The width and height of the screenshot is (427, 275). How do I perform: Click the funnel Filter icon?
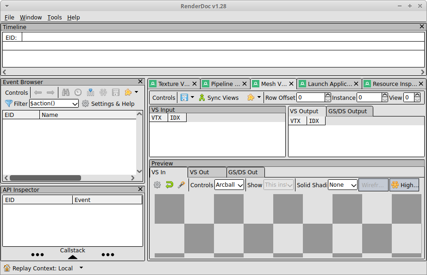pos(9,104)
